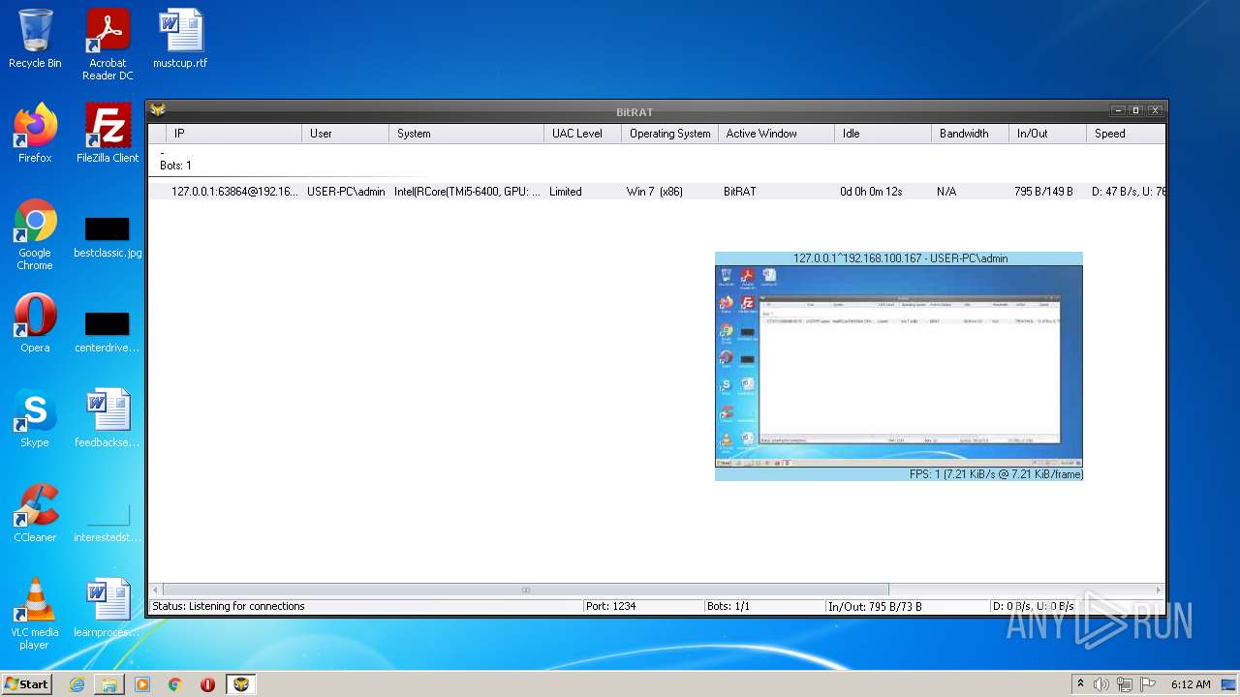1240x697 pixels.
Task: Click the In/Out: 795 B/73 B status
Action: [875, 606]
